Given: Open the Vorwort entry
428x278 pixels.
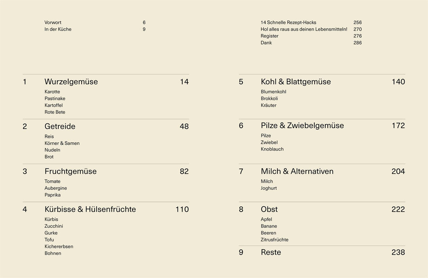Looking at the screenshot, I should [53, 23].
